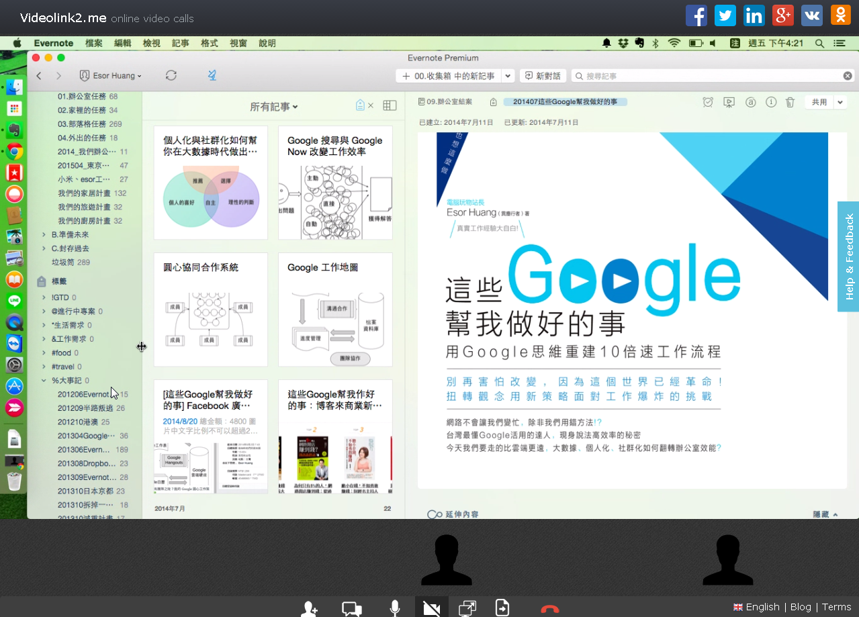Toggle the camera on

[431, 608]
